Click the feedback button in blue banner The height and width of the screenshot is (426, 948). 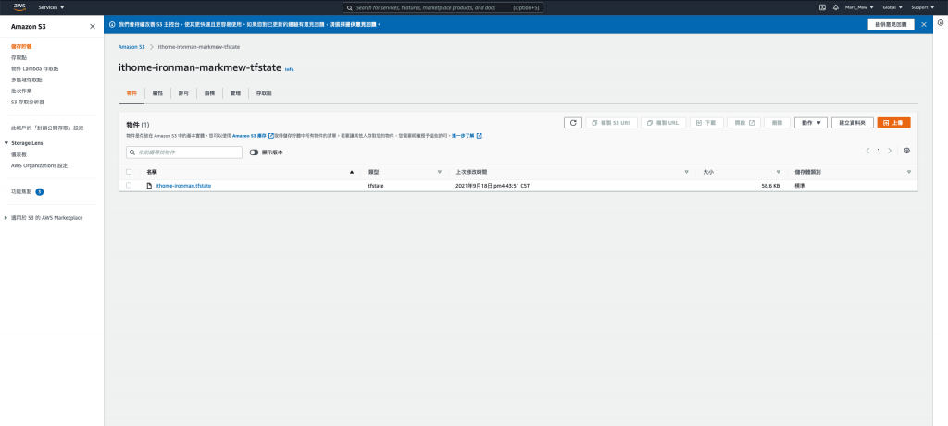[892, 24]
